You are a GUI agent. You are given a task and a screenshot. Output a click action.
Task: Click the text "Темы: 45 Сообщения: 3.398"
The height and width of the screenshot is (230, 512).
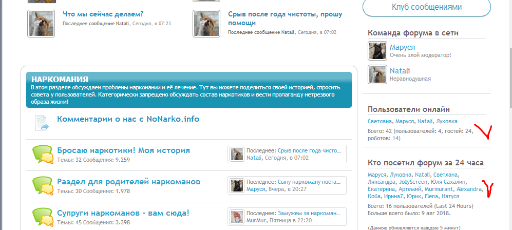tap(93, 222)
